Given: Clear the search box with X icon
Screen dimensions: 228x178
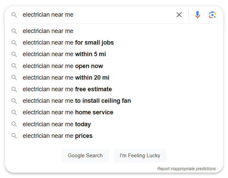Looking at the screenshot, I should [179, 15].
